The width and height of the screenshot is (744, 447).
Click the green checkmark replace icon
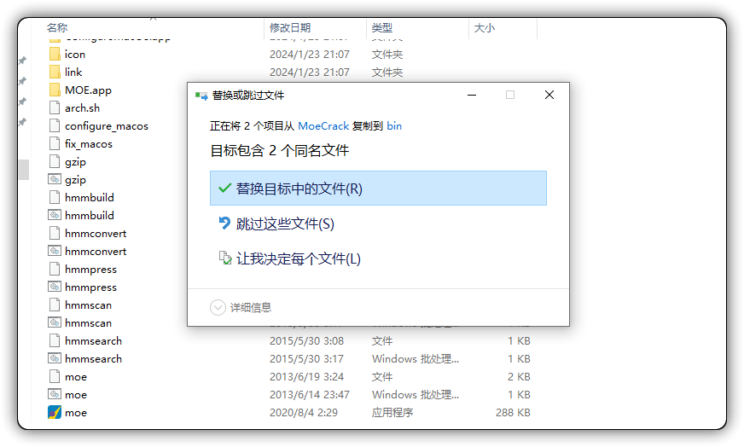(224, 188)
